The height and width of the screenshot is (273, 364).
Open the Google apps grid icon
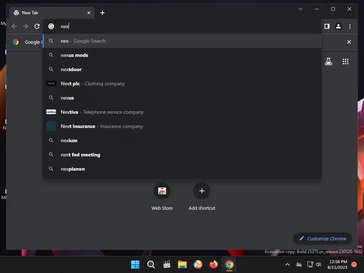coord(346,61)
